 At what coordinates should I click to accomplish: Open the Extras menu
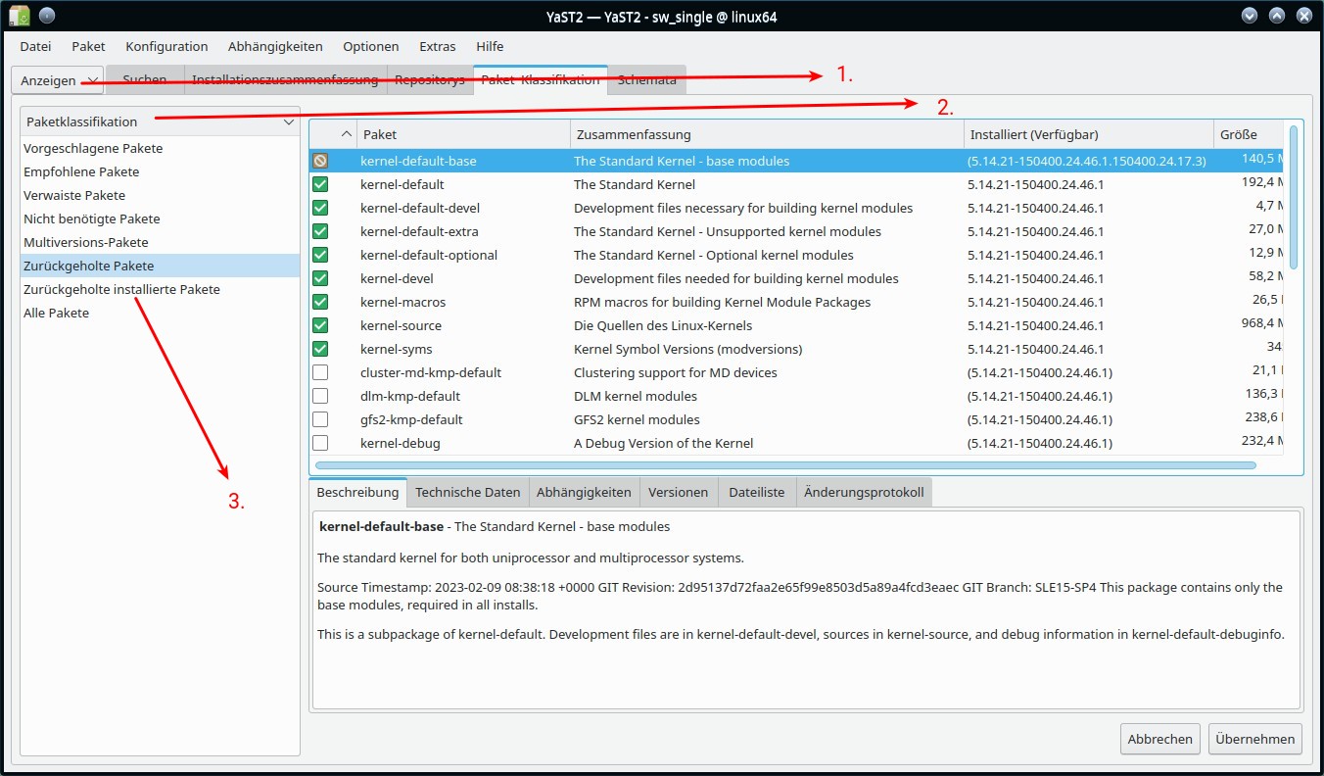438,46
